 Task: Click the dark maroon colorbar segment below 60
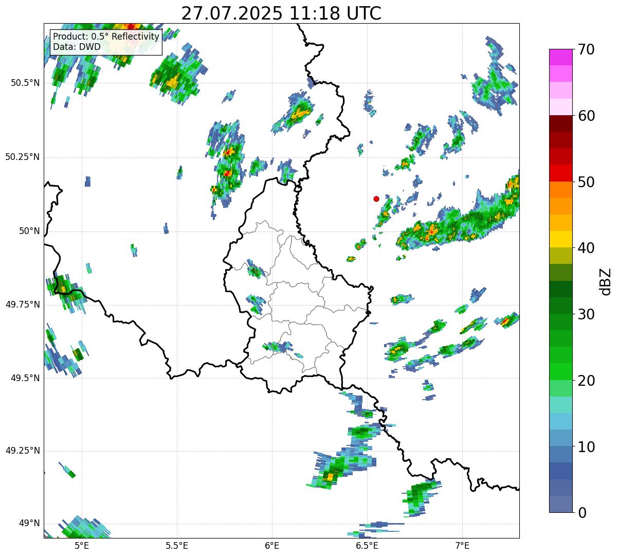point(560,123)
